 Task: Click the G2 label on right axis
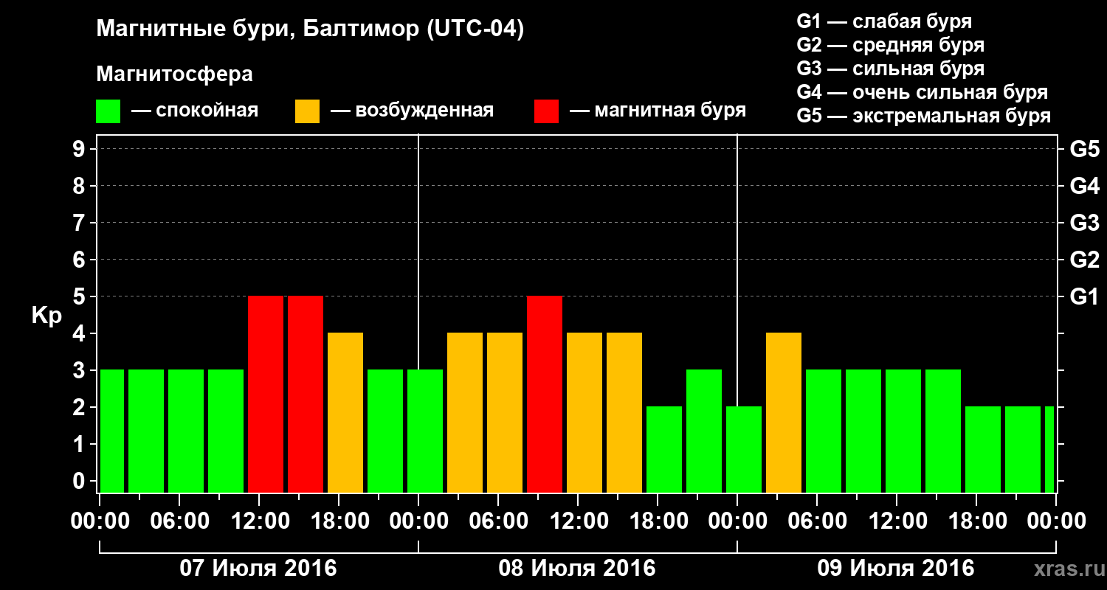1084,260
